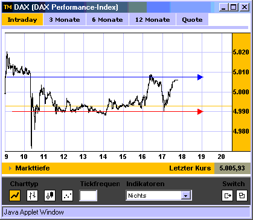Maximize the DAX chart window
The height and width of the screenshot is (220, 253).
(x=234, y=7)
